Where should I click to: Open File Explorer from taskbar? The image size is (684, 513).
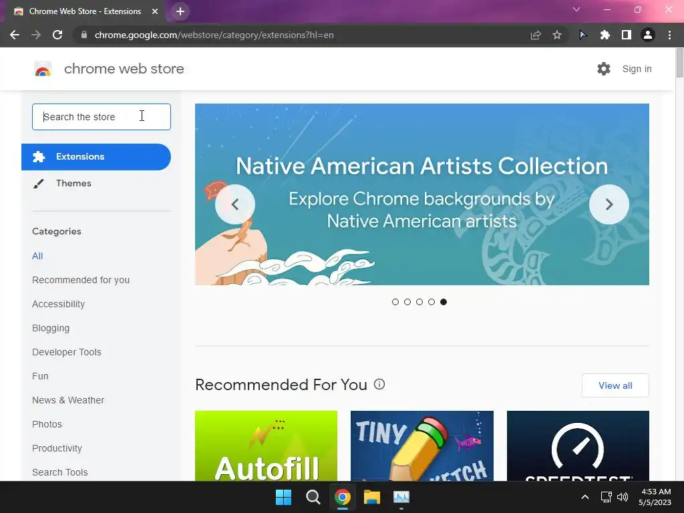[x=372, y=497]
